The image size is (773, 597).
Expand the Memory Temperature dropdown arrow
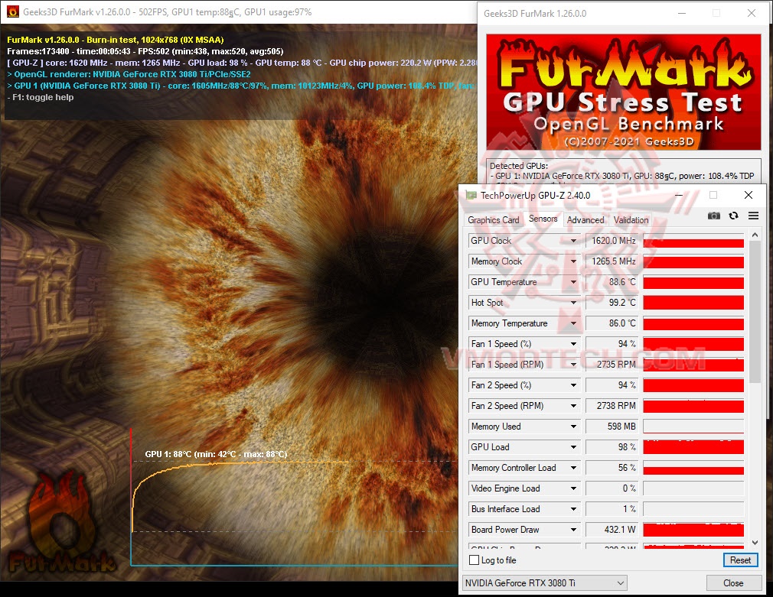[573, 323]
